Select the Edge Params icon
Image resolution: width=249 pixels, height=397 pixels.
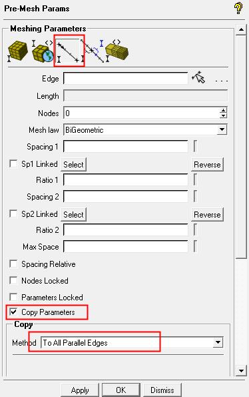click(x=69, y=51)
